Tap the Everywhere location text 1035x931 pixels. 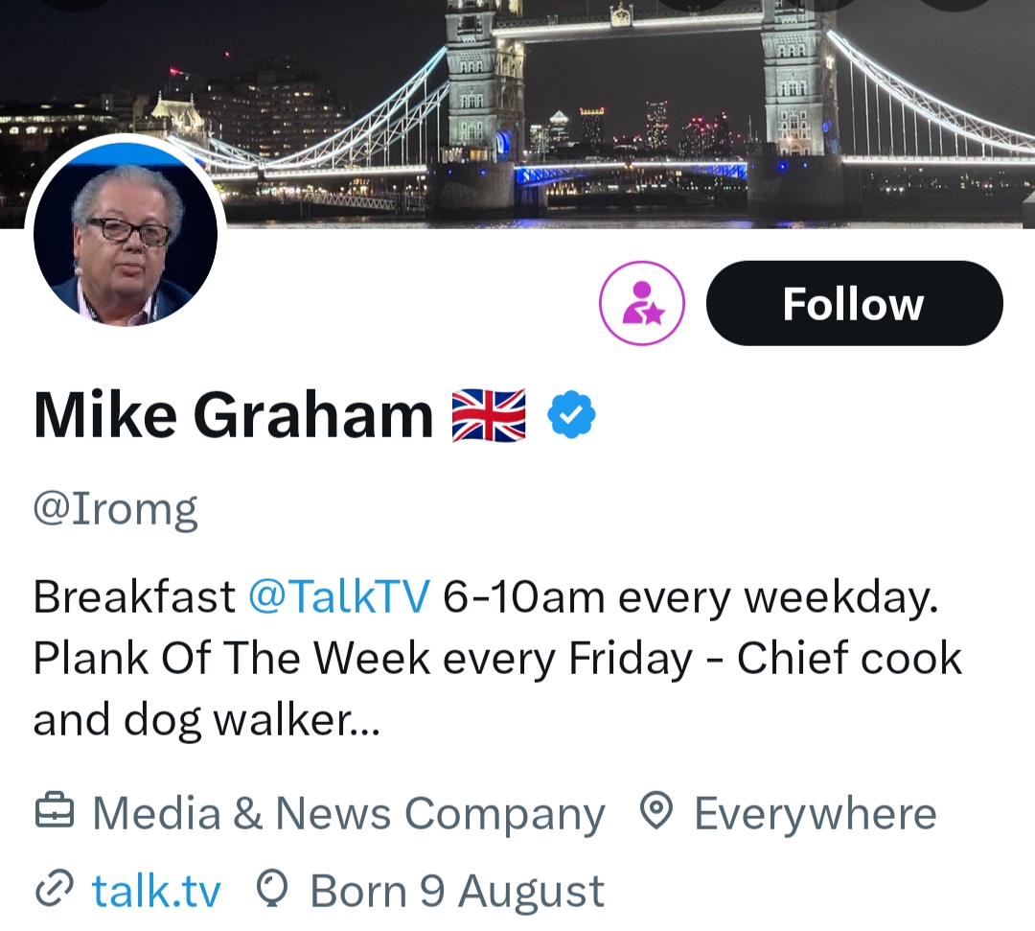[815, 814]
